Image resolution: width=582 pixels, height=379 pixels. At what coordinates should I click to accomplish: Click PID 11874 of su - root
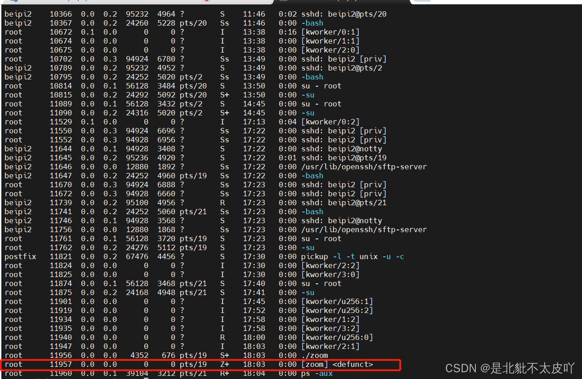[61, 283]
